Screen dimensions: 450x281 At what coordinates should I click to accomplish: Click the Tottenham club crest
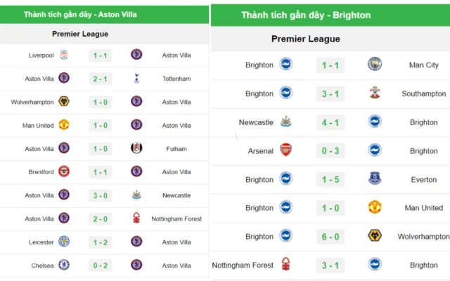136,78
